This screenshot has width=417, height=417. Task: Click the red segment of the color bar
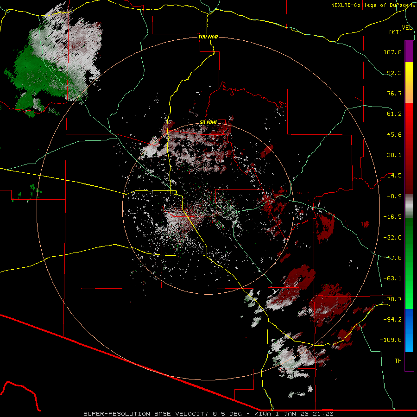pyautogui.click(x=409, y=148)
